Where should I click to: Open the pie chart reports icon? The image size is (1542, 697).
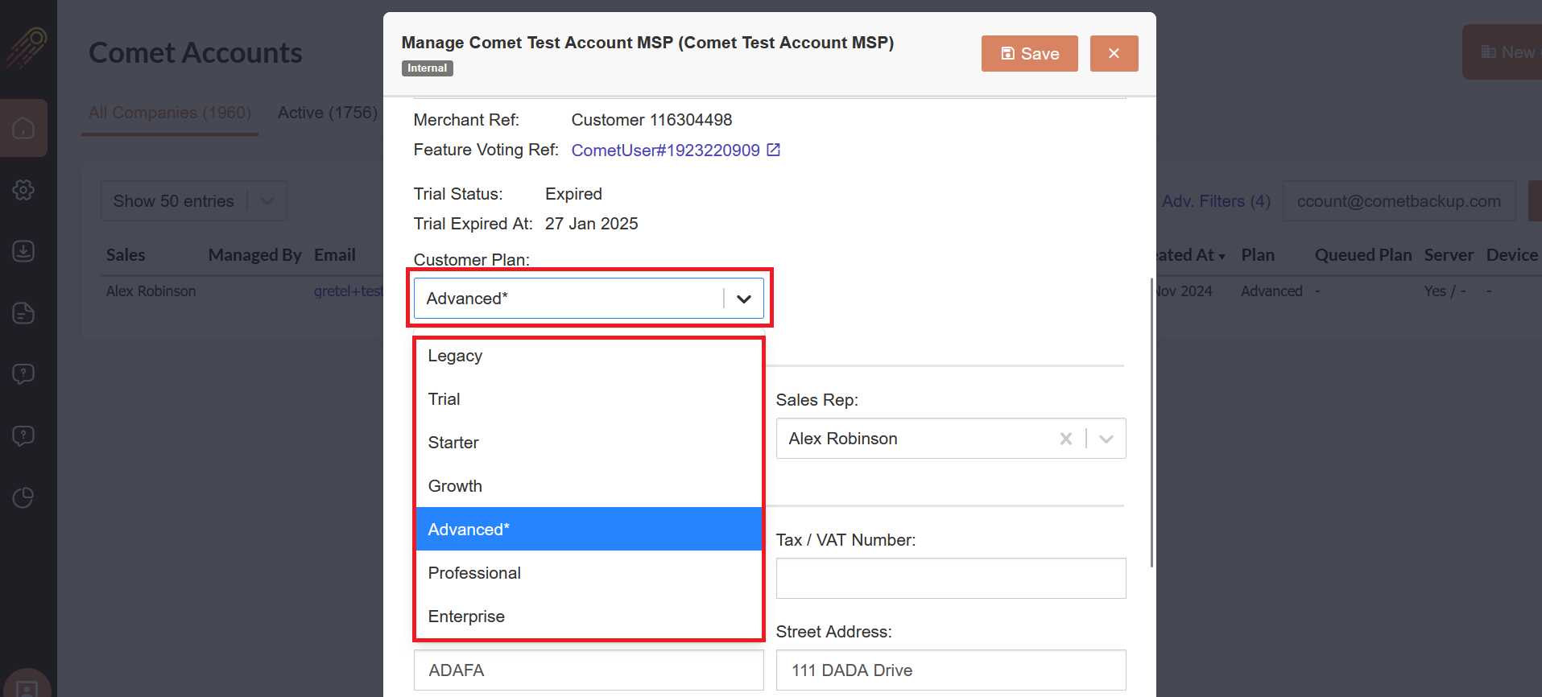(23, 498)
